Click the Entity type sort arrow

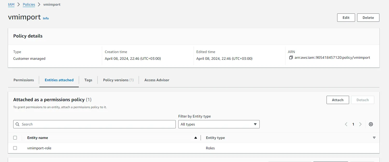pos(374,138)
